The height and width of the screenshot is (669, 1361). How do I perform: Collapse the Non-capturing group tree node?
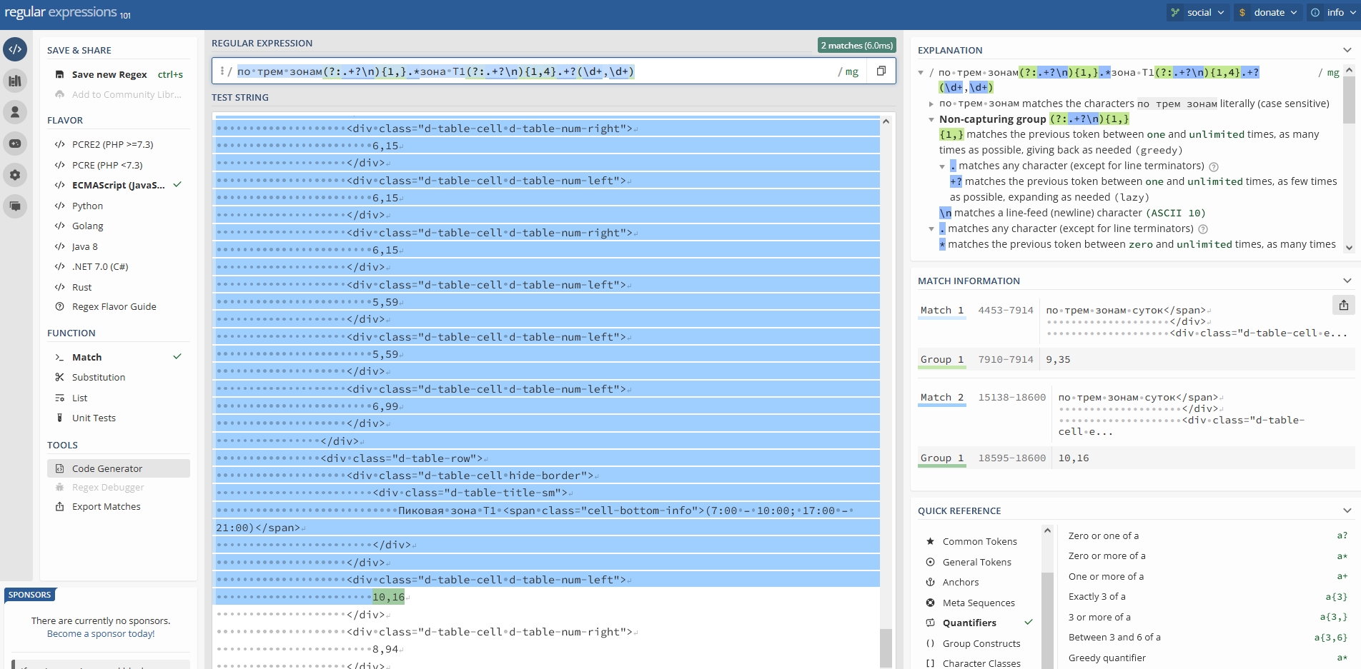931,119
